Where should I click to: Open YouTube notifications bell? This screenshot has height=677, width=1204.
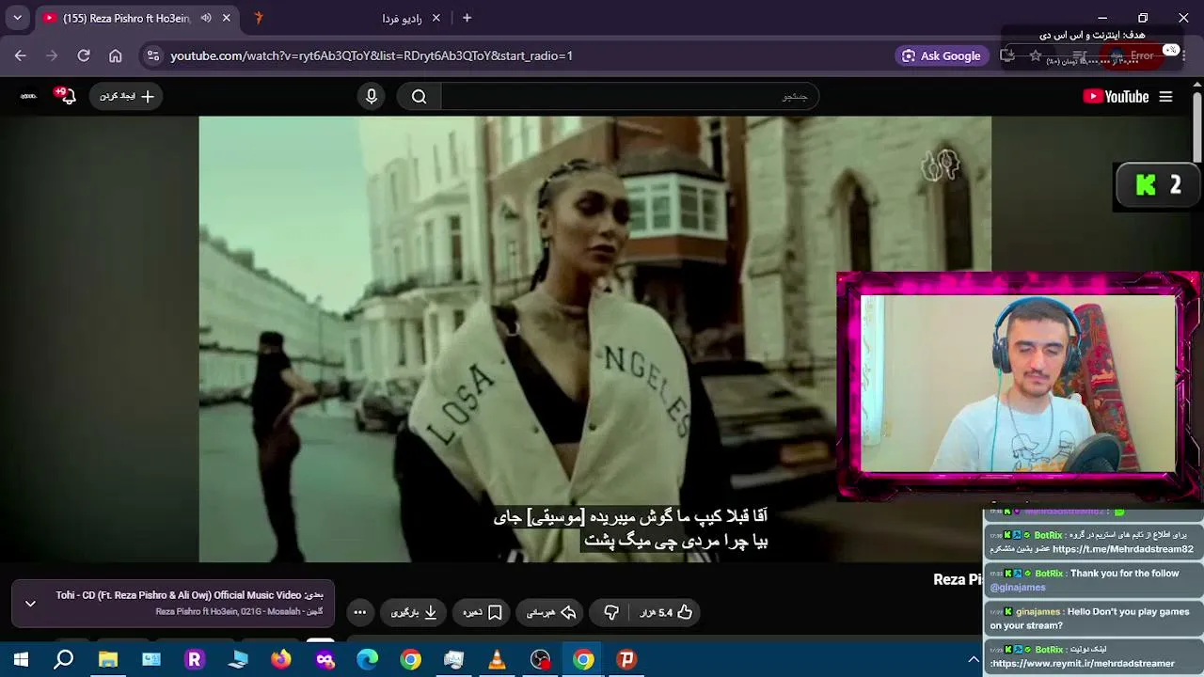[68, 96]
